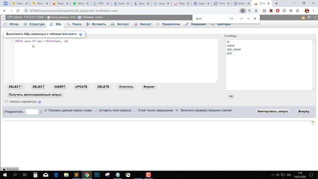Go to the Вставить tab
Screen dimensions: 318x179
[x=96, y=24]
